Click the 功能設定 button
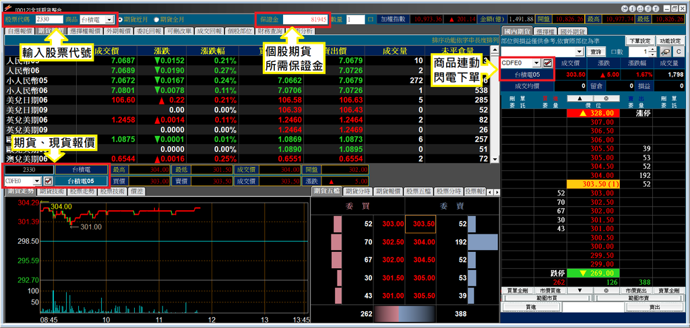The width and height of the screenshot is (690, 328). pos(669,40)
